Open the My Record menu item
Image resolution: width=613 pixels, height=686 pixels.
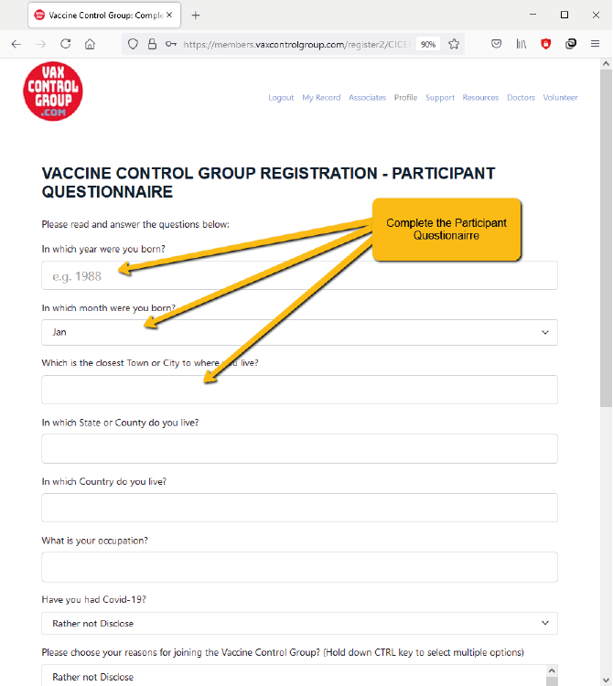click(321, 98)
